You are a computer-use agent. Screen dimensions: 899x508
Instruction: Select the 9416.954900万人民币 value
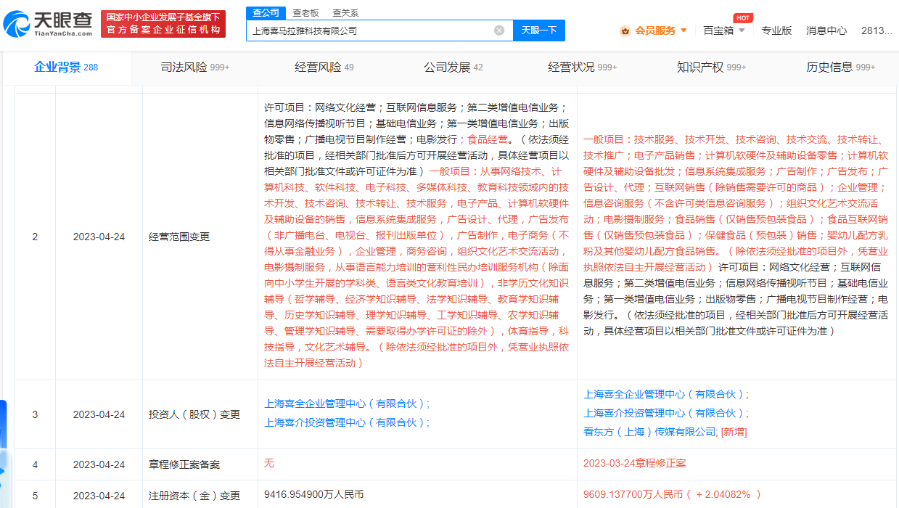[x=314, y=494]
